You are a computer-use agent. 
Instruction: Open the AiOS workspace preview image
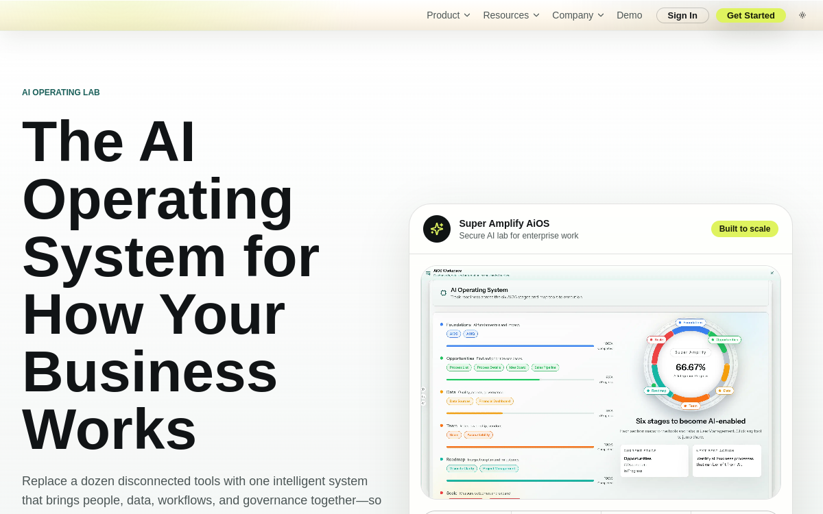coord(601,382)
